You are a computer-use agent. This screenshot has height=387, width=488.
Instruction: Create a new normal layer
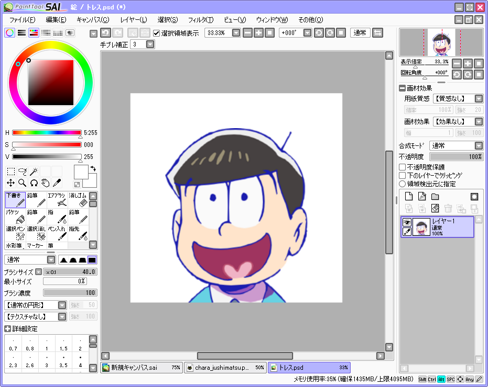click(x=409, y=196)
